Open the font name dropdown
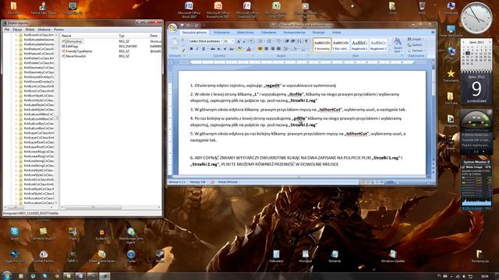 pyautogui.click(x=221, y=41)
